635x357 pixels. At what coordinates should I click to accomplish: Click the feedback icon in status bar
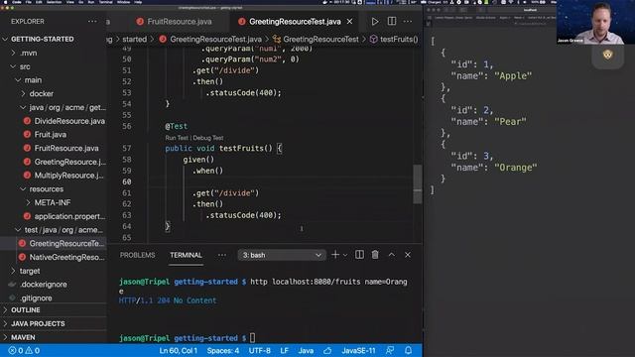point(390,350)
